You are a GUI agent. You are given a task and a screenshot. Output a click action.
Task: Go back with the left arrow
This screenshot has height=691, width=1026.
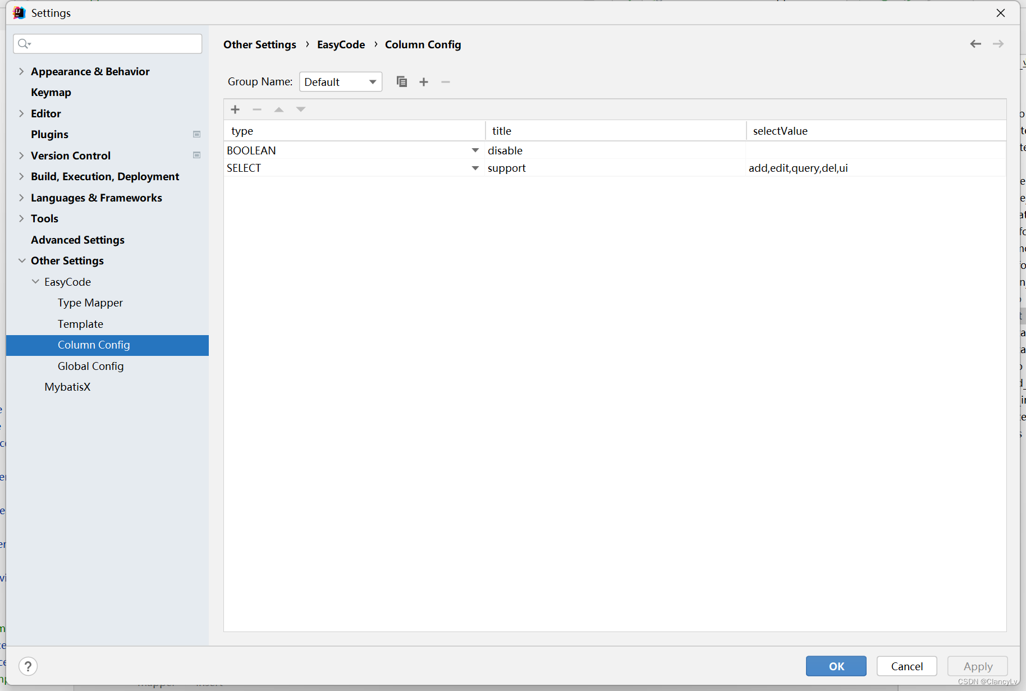coord(975,44)
